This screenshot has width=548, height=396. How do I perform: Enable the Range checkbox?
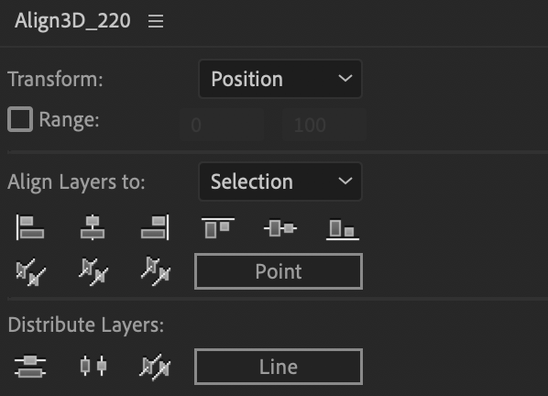pyautogui.click(x=20, y=119)
